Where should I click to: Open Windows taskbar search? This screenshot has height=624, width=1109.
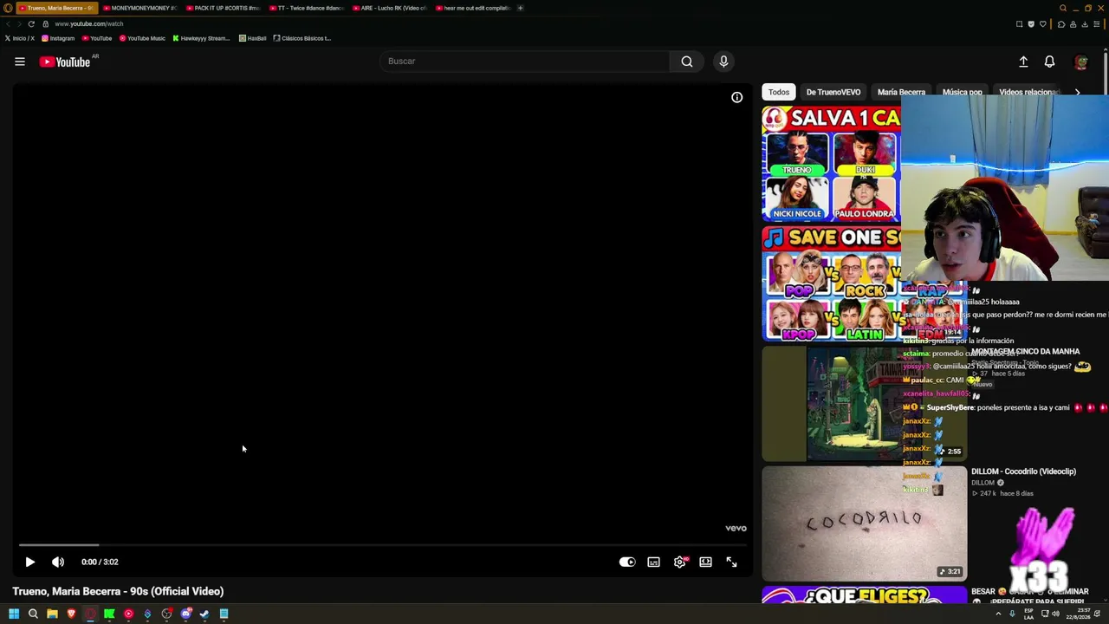[33, 614]
